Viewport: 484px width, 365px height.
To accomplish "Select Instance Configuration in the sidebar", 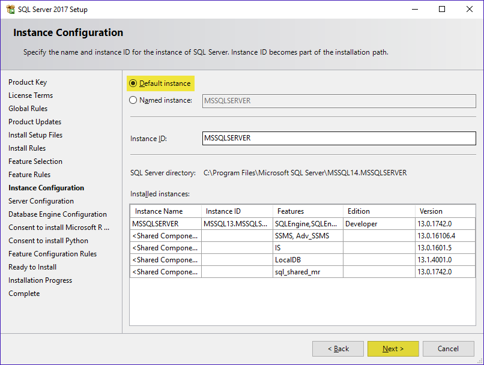I will click(x=46, y=188).
